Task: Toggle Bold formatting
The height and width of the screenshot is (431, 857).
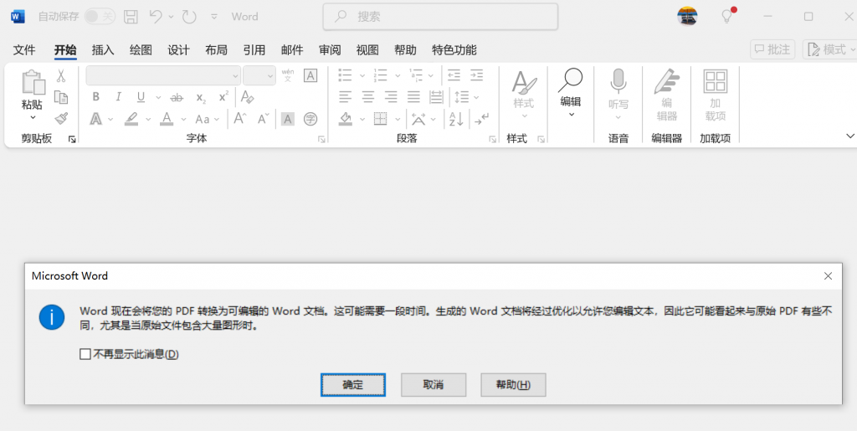Action: [95, 97]
